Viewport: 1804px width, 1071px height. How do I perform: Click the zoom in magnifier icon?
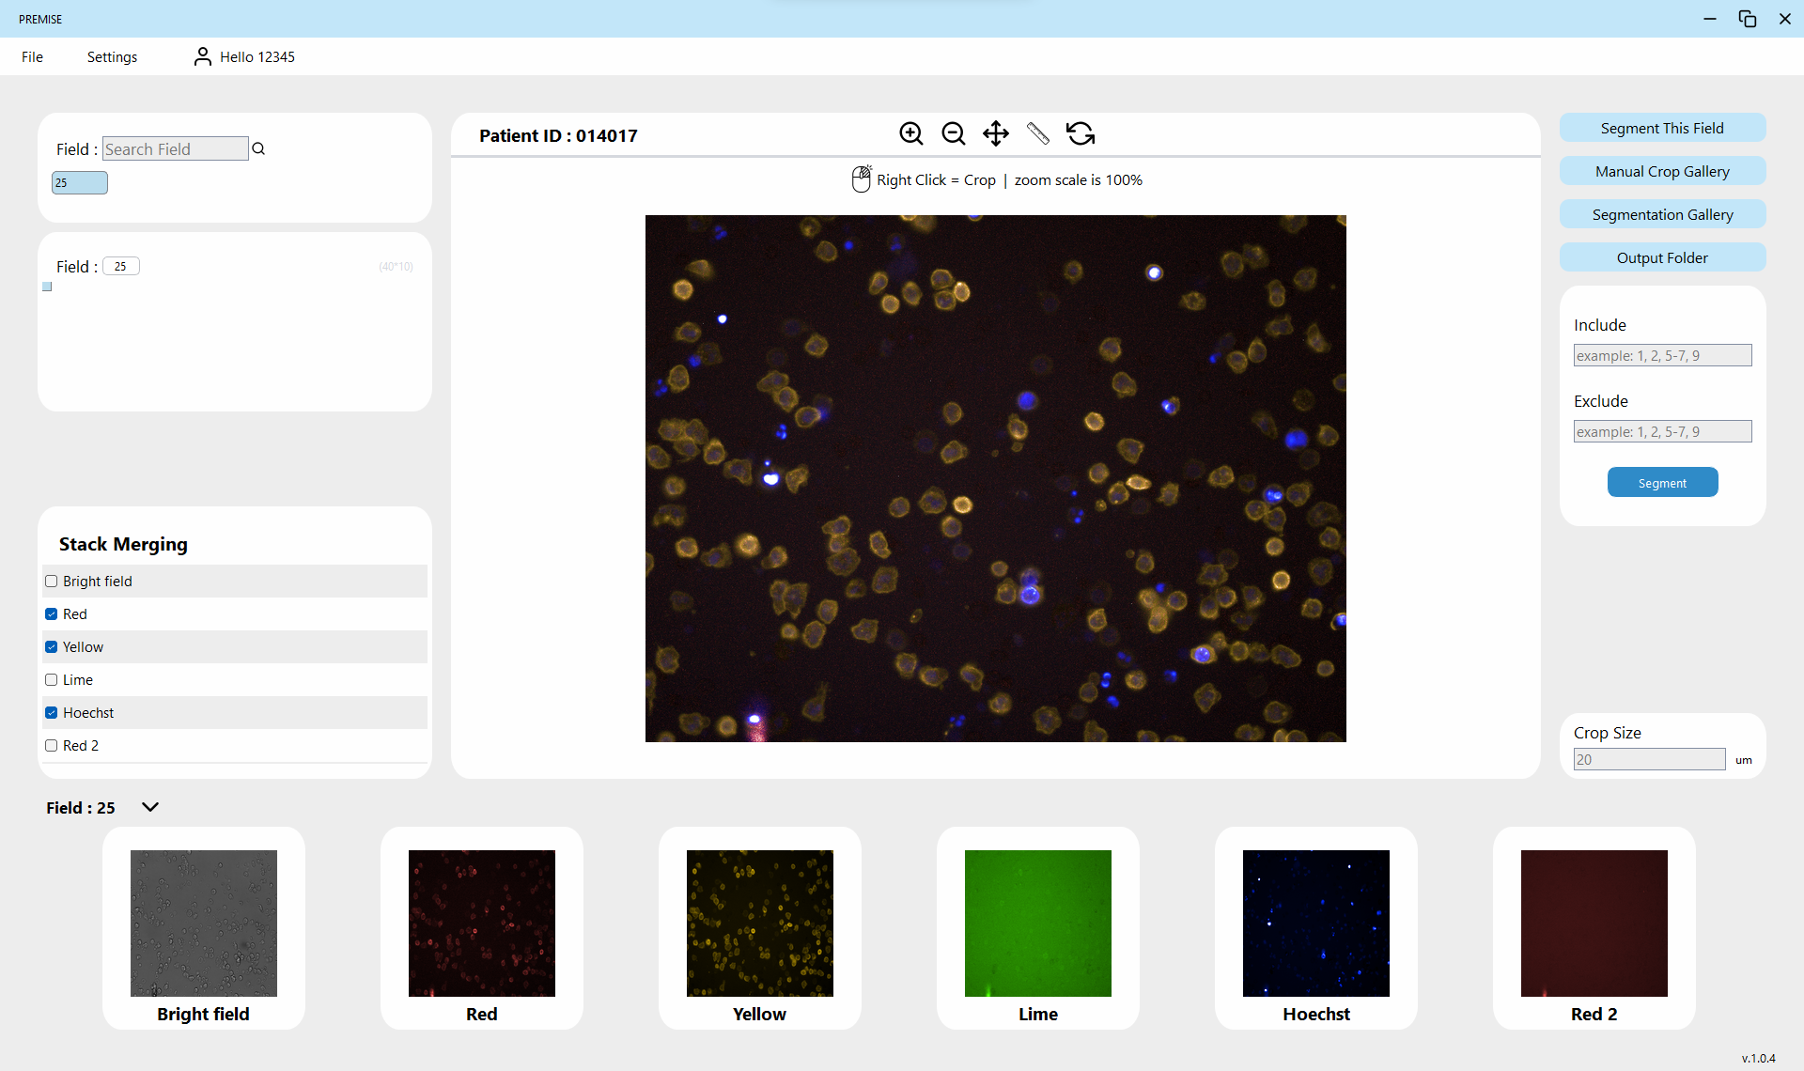click(910, 133)
